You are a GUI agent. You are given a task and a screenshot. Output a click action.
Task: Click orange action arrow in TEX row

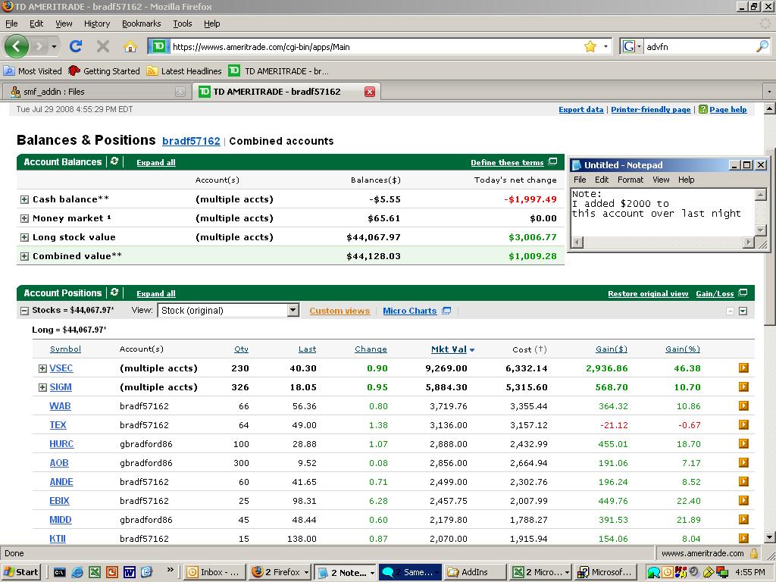(743, 425)
